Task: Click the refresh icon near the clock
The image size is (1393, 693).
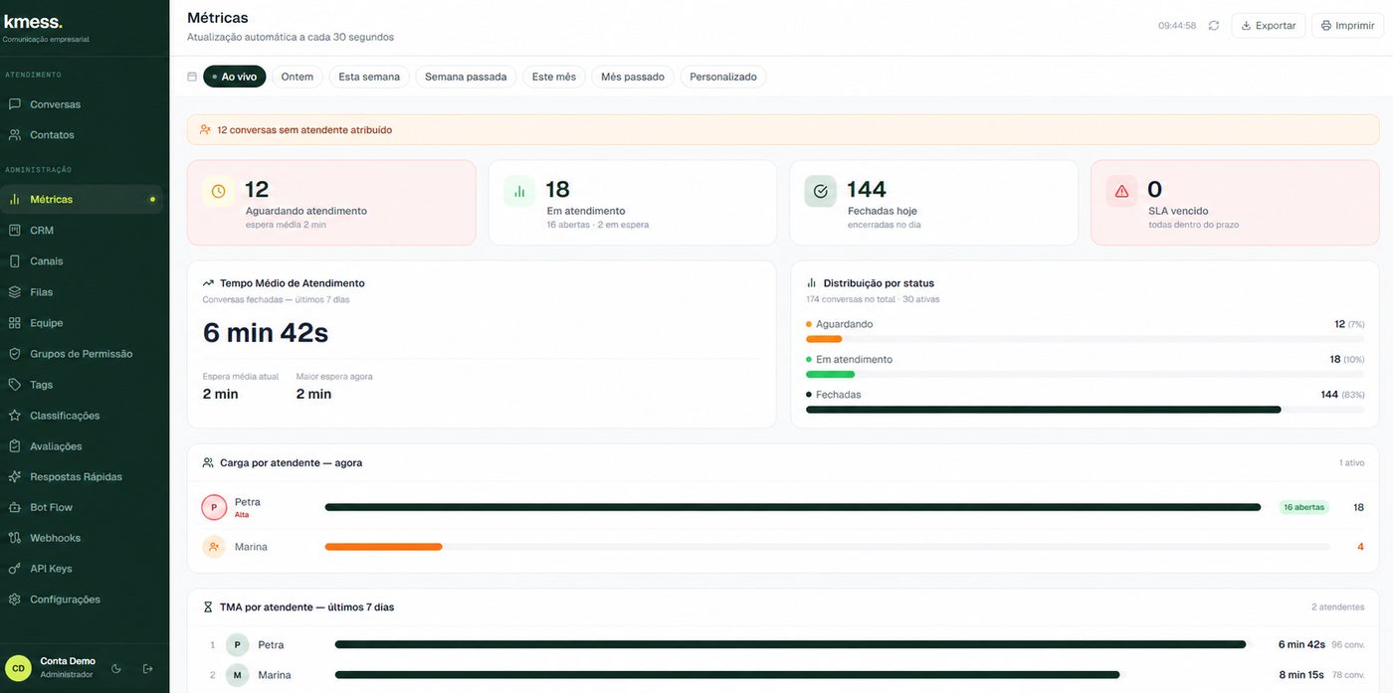Action: pos(1214,26)
